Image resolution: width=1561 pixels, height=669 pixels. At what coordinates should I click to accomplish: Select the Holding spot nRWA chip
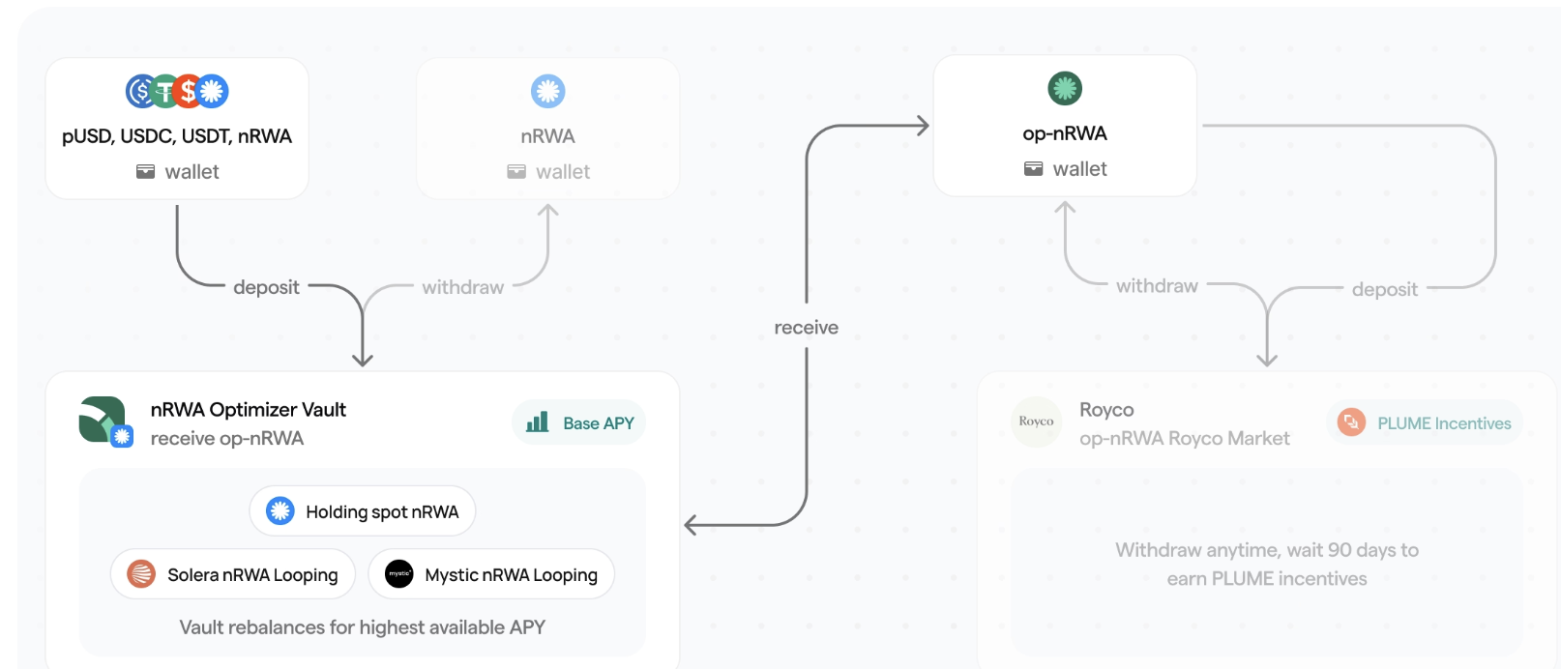click(x=363, y=511)
